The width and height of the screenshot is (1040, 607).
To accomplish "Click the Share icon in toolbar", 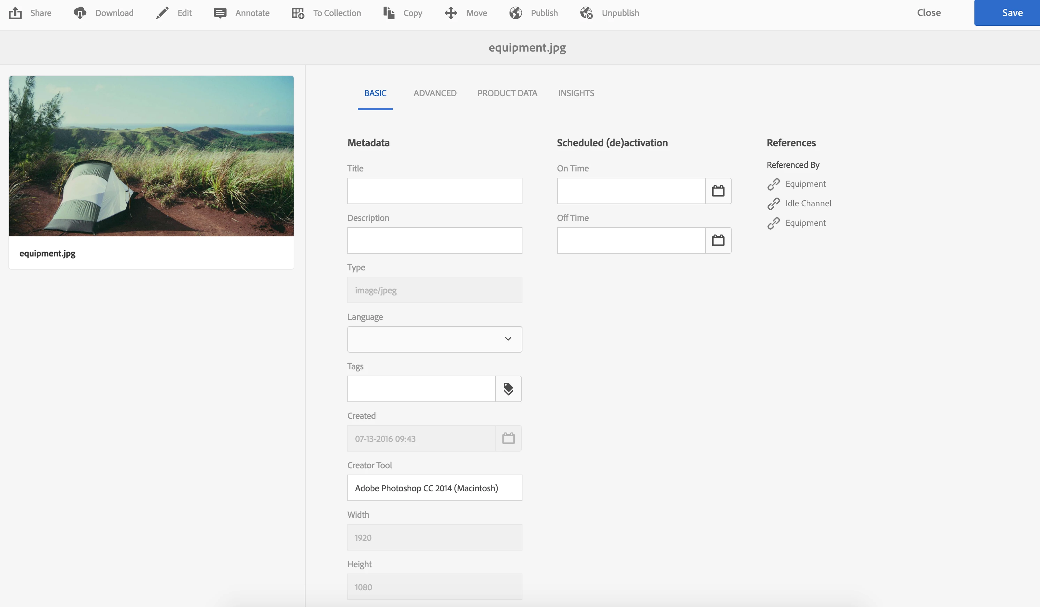I will 15,13.
